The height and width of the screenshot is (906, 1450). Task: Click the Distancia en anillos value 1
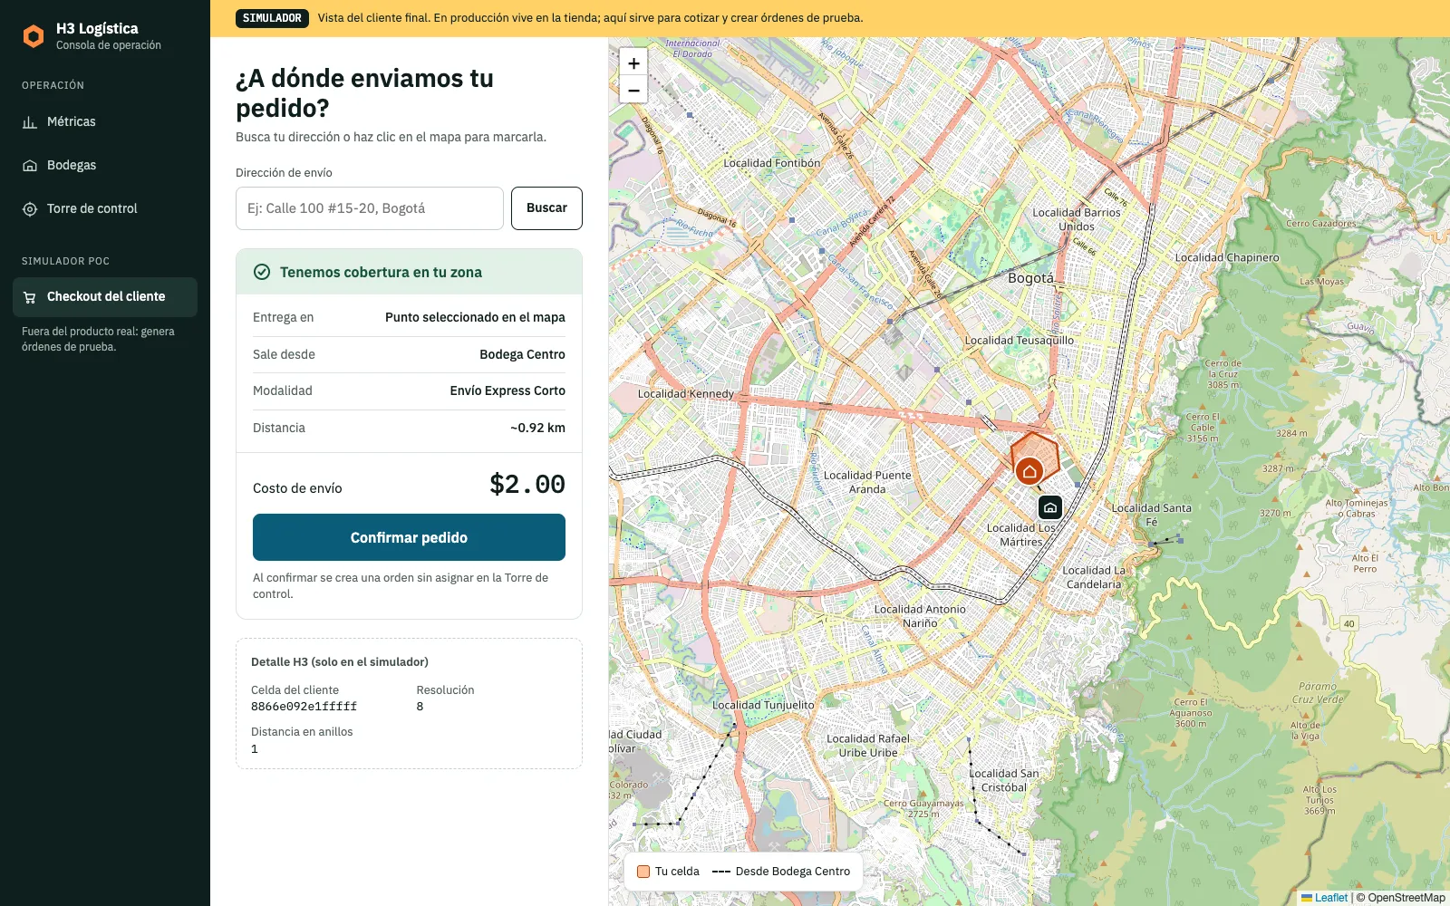pos(255,749)
